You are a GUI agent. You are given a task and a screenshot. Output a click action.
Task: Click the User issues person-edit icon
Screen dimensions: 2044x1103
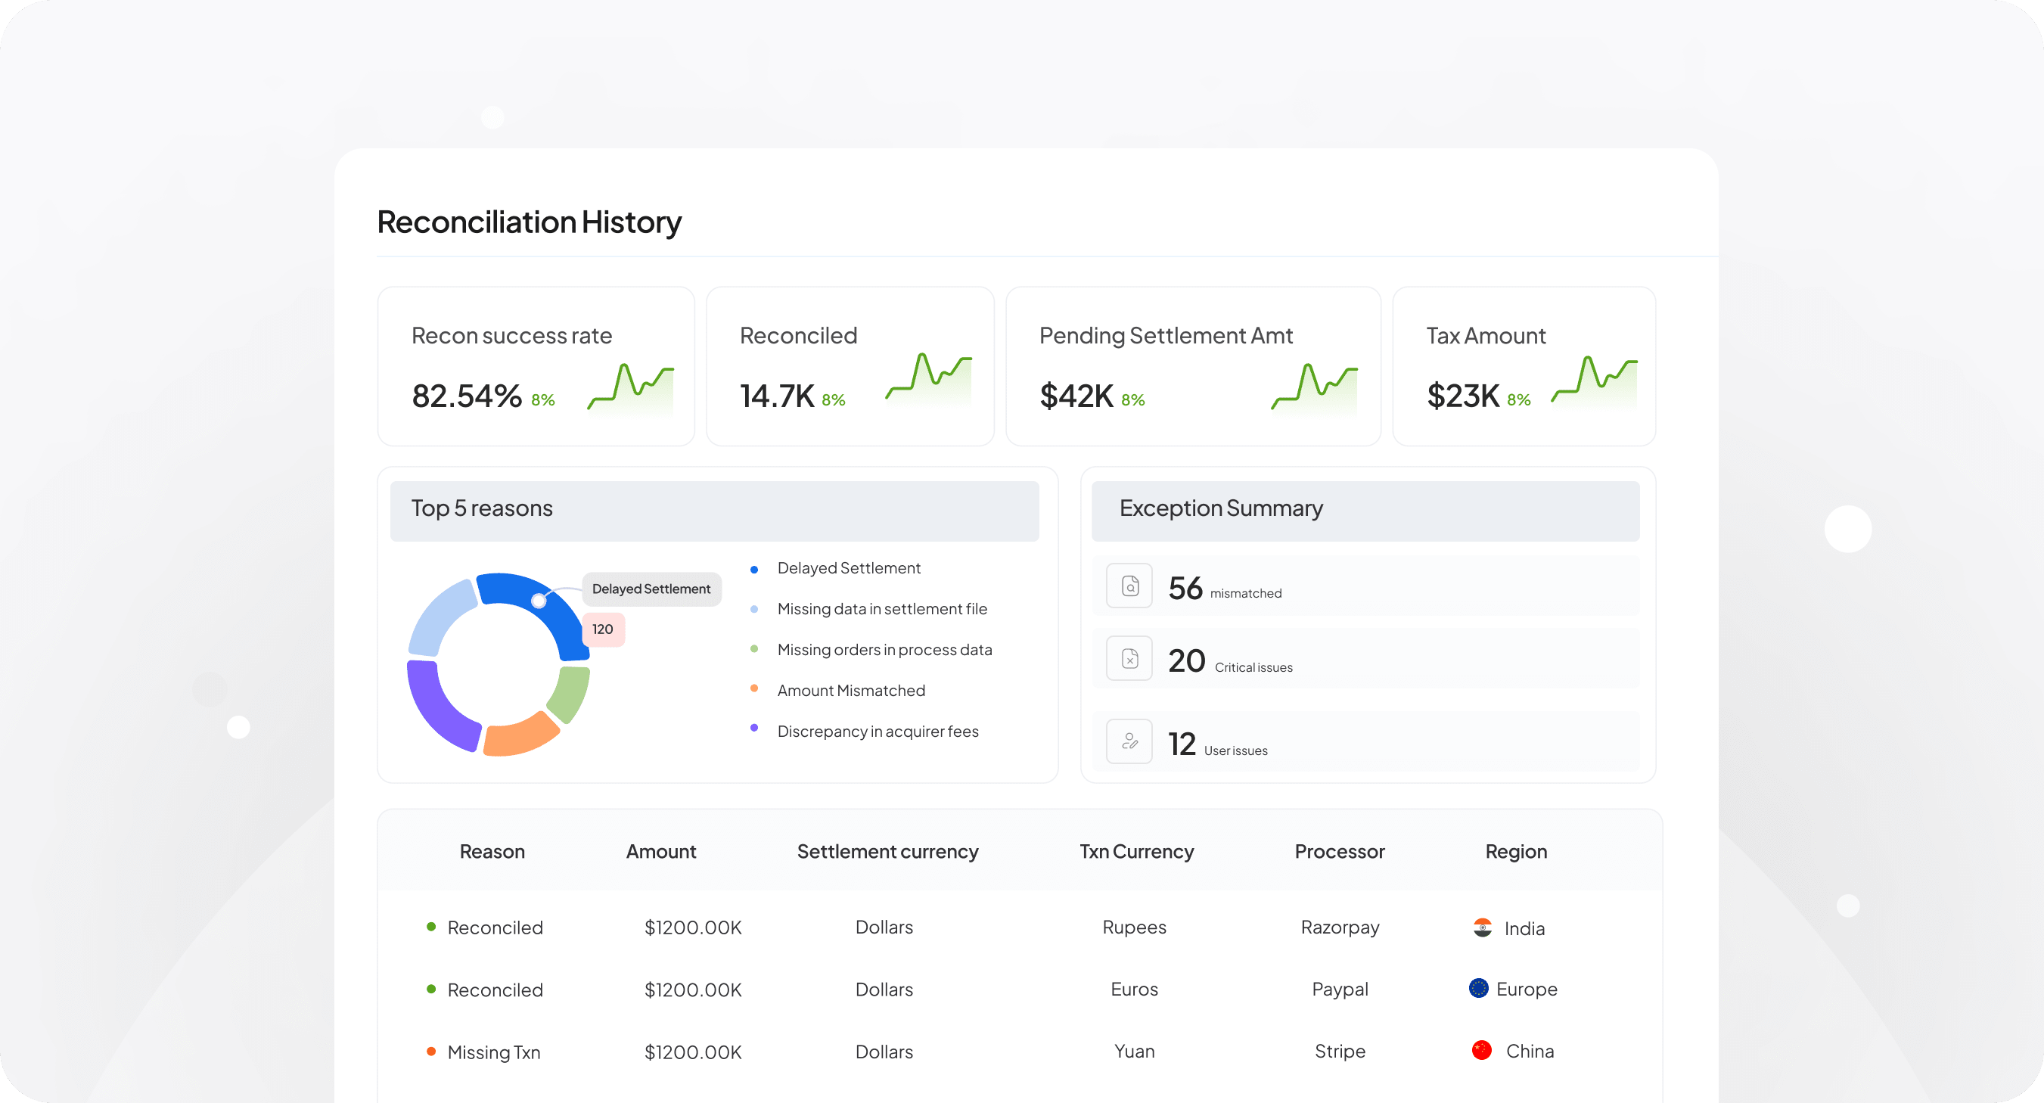1129,741
